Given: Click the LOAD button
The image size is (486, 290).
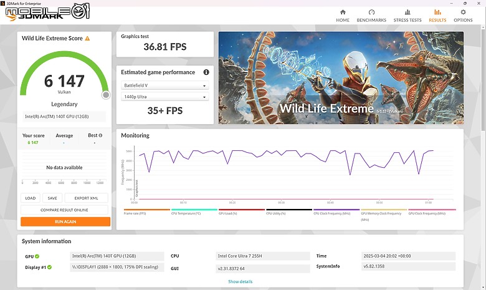Looking at the screenshot, I should coord(31,198).
